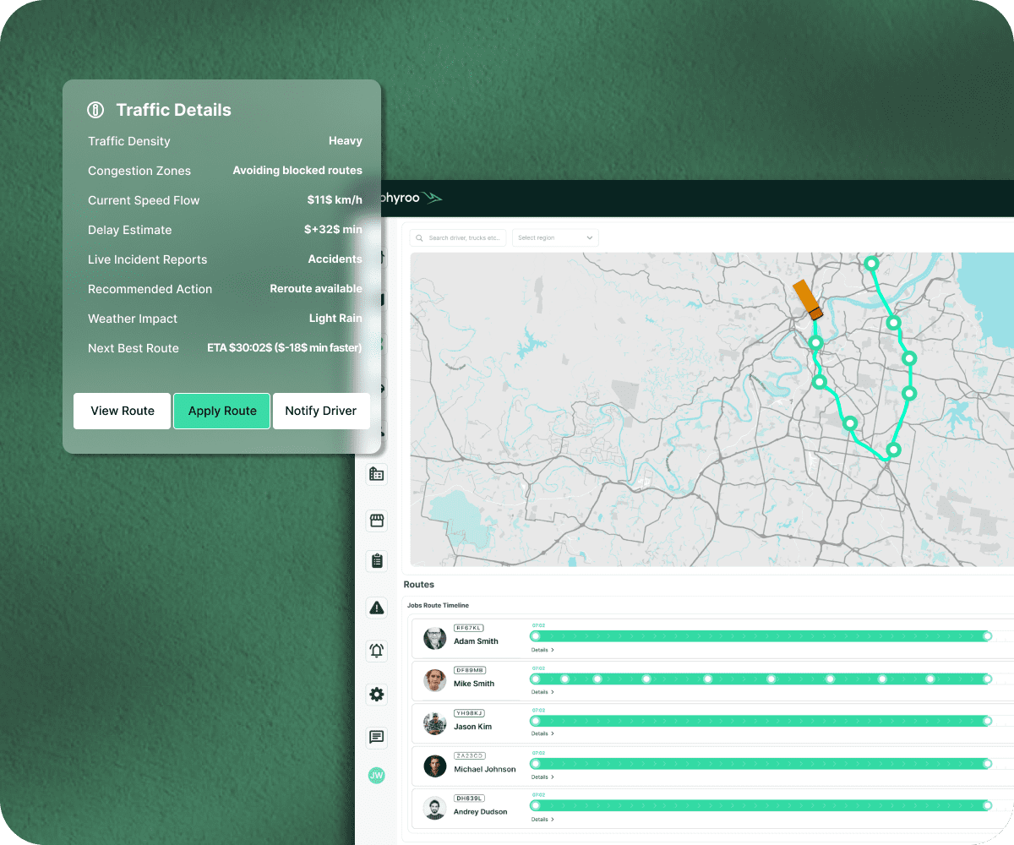1014x845 pixels.
Task: Open the warehouse building icon in sidebar
Action: 376,474
